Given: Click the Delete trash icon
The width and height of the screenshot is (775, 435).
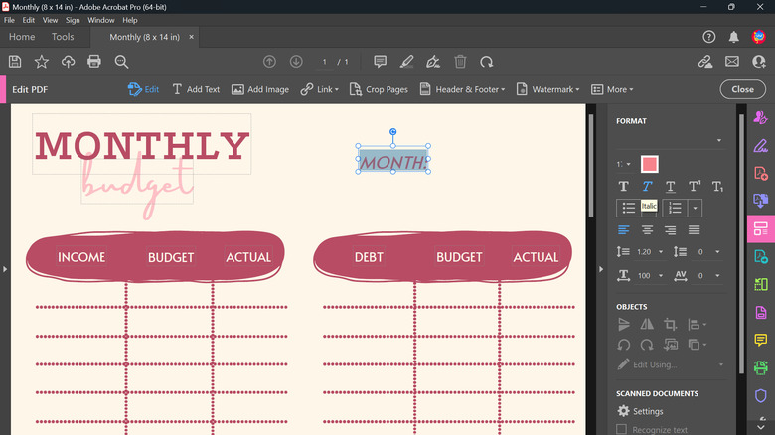Looking at the screenshot, I should (460, 62).
